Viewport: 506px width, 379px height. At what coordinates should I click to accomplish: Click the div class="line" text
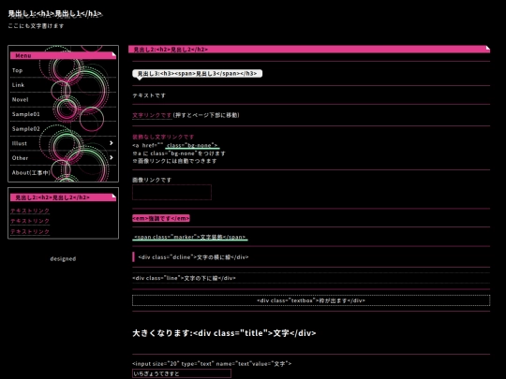(x=184, y=278)
